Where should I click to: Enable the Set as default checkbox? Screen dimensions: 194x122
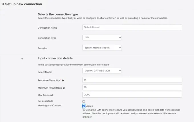[84, 102]
